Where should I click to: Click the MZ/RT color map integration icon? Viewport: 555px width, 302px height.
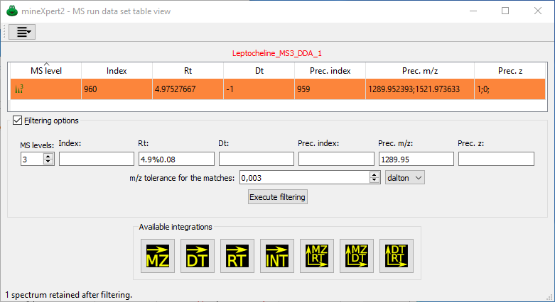point(317,254)
